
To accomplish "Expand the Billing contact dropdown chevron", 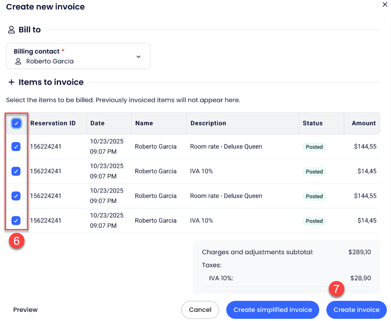I will (x=138, y=57).
